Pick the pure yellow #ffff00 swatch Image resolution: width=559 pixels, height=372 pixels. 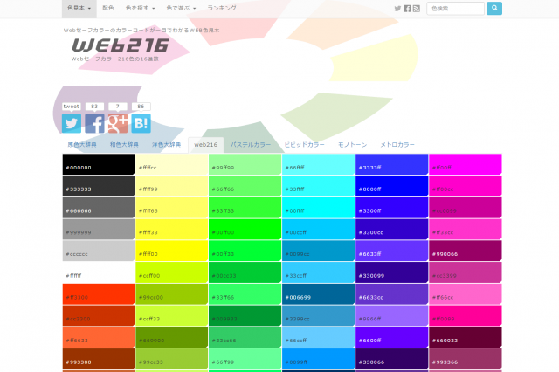coord(172,251)
